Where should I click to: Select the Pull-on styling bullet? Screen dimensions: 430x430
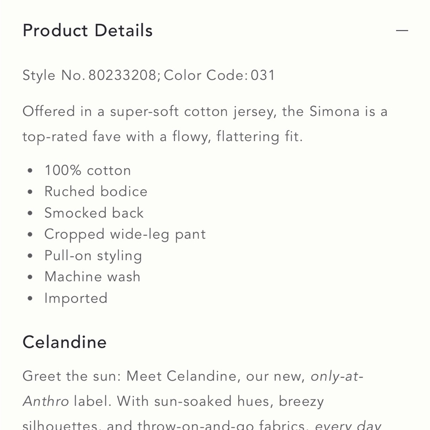pyautogui.click(x=93, y=255)
